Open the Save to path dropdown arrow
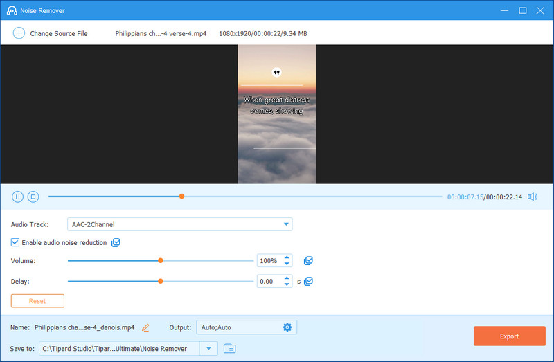The height and width of the screenshot is (362, 554). [209, 349]
